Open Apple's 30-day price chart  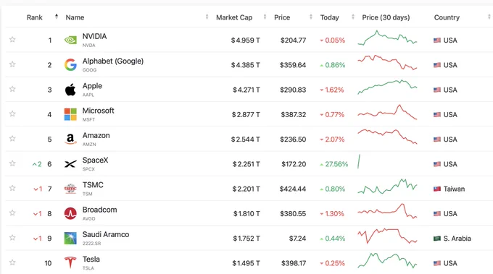[387, 87]
